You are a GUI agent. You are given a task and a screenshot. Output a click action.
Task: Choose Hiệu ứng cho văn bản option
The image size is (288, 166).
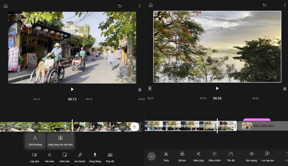coord(60,141)
